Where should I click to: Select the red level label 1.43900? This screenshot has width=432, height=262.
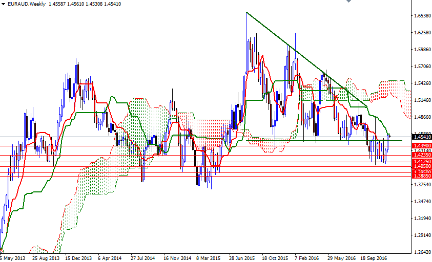point(422,146)
